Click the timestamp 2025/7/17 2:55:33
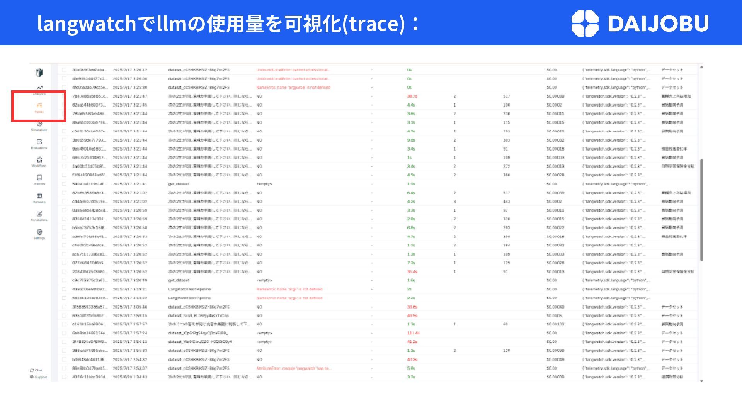742x417 pixels. (130, 351)
